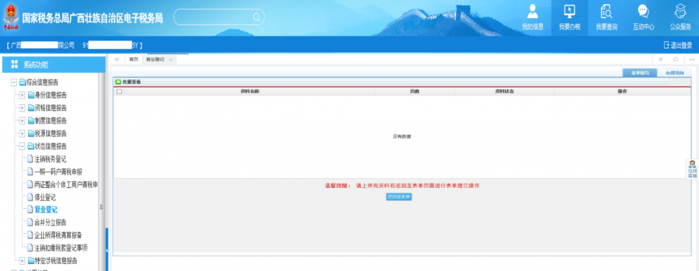Open 注销扣缴税款登记事项 item

pyautogui.click(x=61, y=248)
